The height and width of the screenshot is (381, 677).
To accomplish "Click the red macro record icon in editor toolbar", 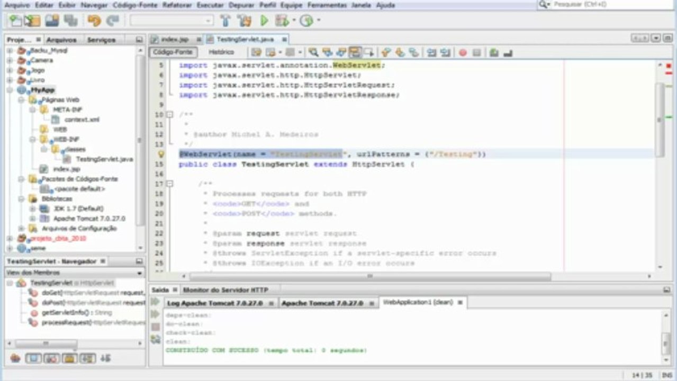I will [x=463, y=52].
